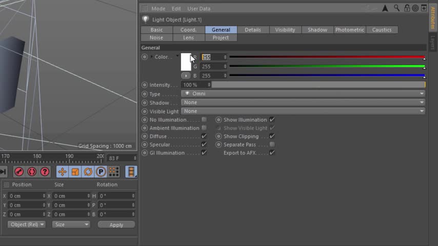The image size is (438, 246).
Task: Open the Noise tab
Action: pyautogui.click(x=156, y=37)
